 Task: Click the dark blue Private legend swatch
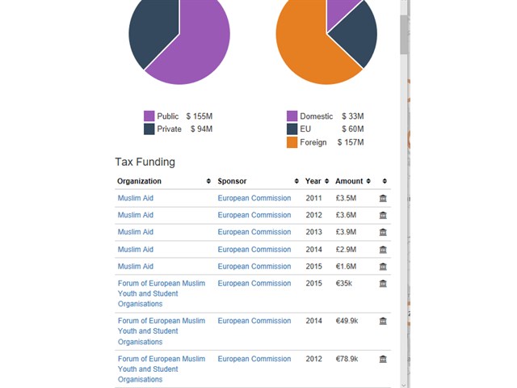click(x=149, y=129)
